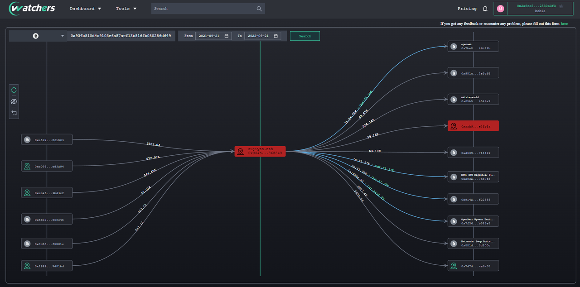The width and height of the screenshot is (580, 287).
Task: Click the pink B profile avatar
Action: [500, 9]
